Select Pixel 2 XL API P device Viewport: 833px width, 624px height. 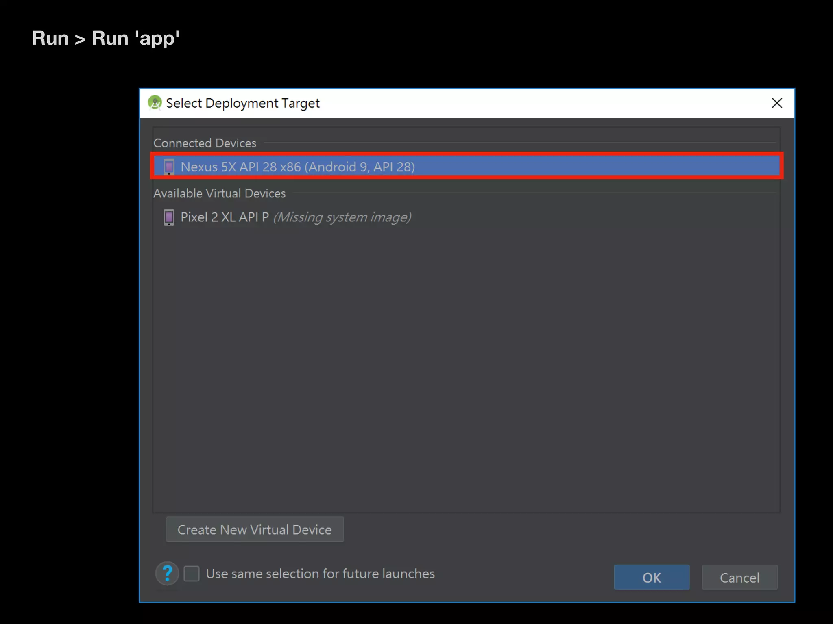tap(225, 217)
